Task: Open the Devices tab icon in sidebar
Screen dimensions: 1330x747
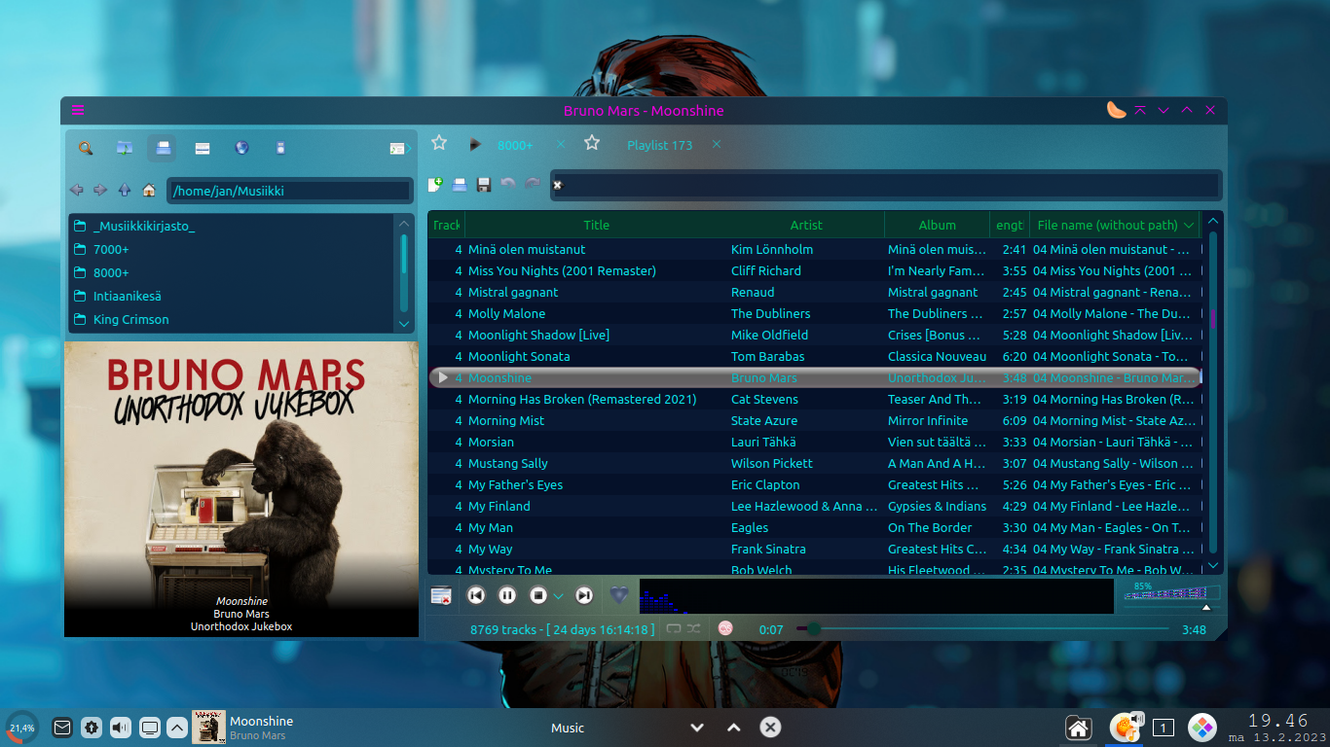Action: tap(280, 148)
